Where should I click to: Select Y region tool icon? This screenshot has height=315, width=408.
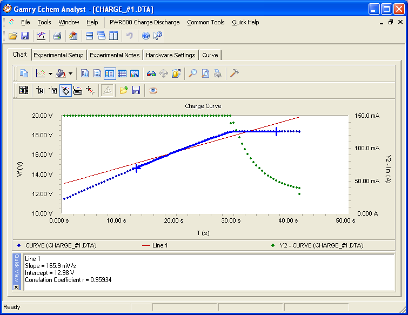point(53,90)
